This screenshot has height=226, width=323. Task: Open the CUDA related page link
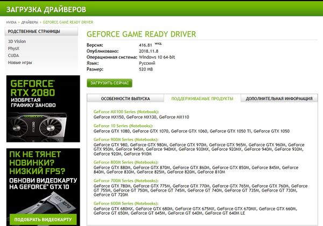[x=13, y=55]
